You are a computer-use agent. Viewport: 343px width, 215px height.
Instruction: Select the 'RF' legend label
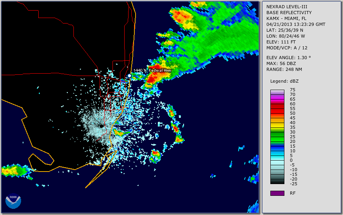(293, 193)
